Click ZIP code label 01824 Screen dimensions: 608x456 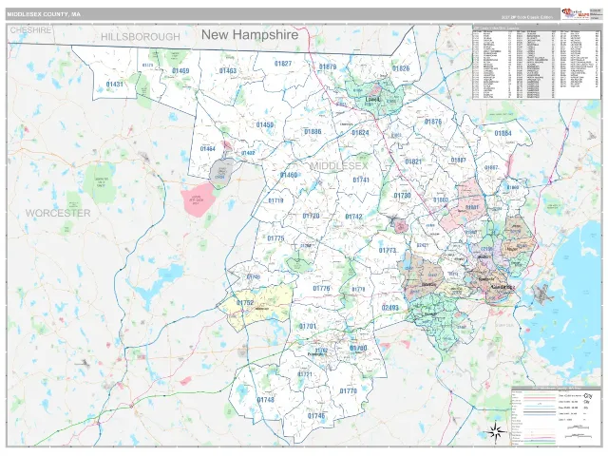point(360,133)
